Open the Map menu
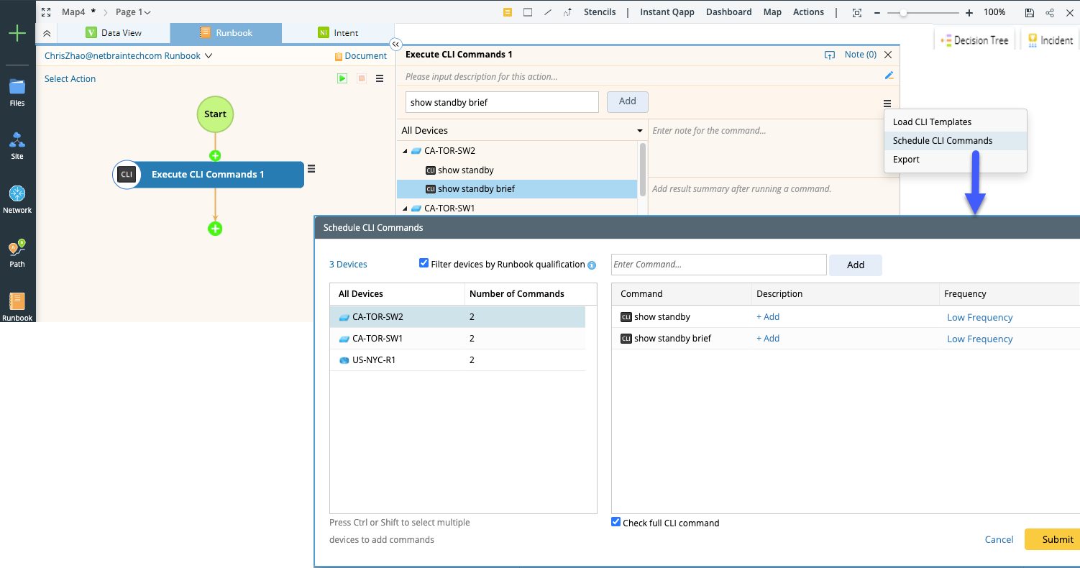The image size is (1080, 568). tap(772, 12)
